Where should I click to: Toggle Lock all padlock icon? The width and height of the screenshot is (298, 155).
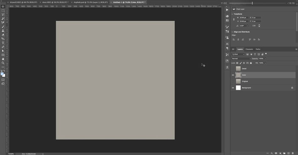(251, 63)
